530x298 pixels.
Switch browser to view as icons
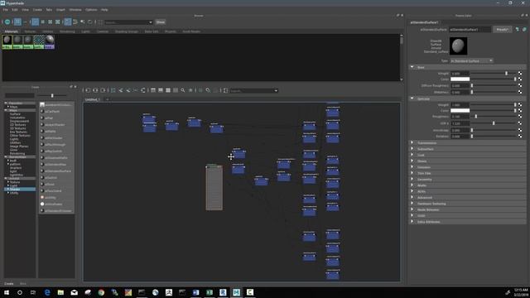tap(17, 22)
